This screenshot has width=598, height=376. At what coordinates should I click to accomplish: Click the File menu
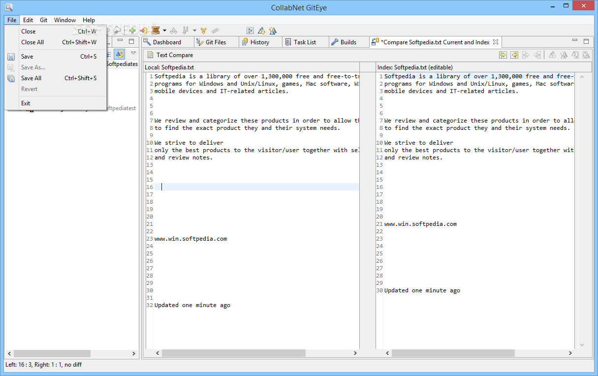coord(12,20)
